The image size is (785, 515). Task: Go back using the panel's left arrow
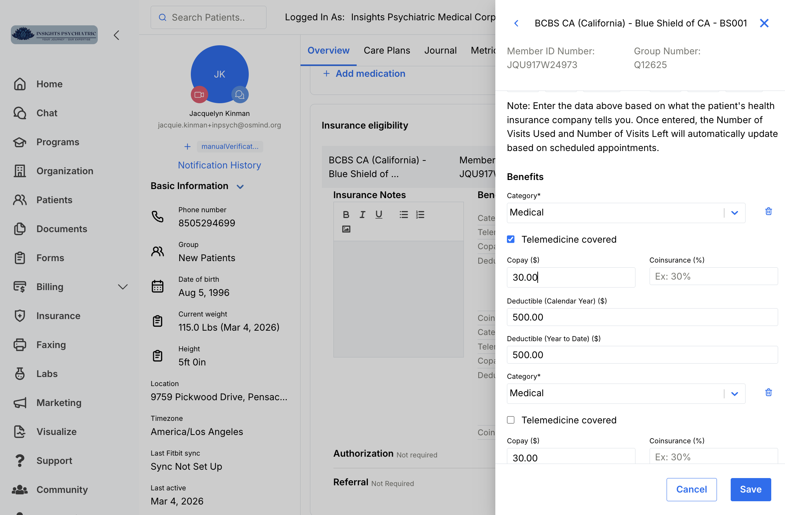click(516, 23)
